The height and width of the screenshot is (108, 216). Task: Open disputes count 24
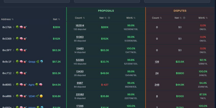[x=157, y=73]
